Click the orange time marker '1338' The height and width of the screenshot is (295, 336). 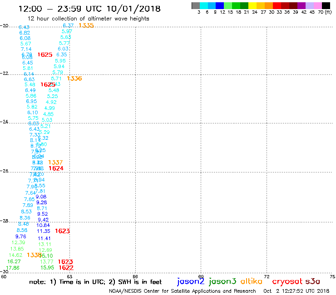[x=34, y=255]
